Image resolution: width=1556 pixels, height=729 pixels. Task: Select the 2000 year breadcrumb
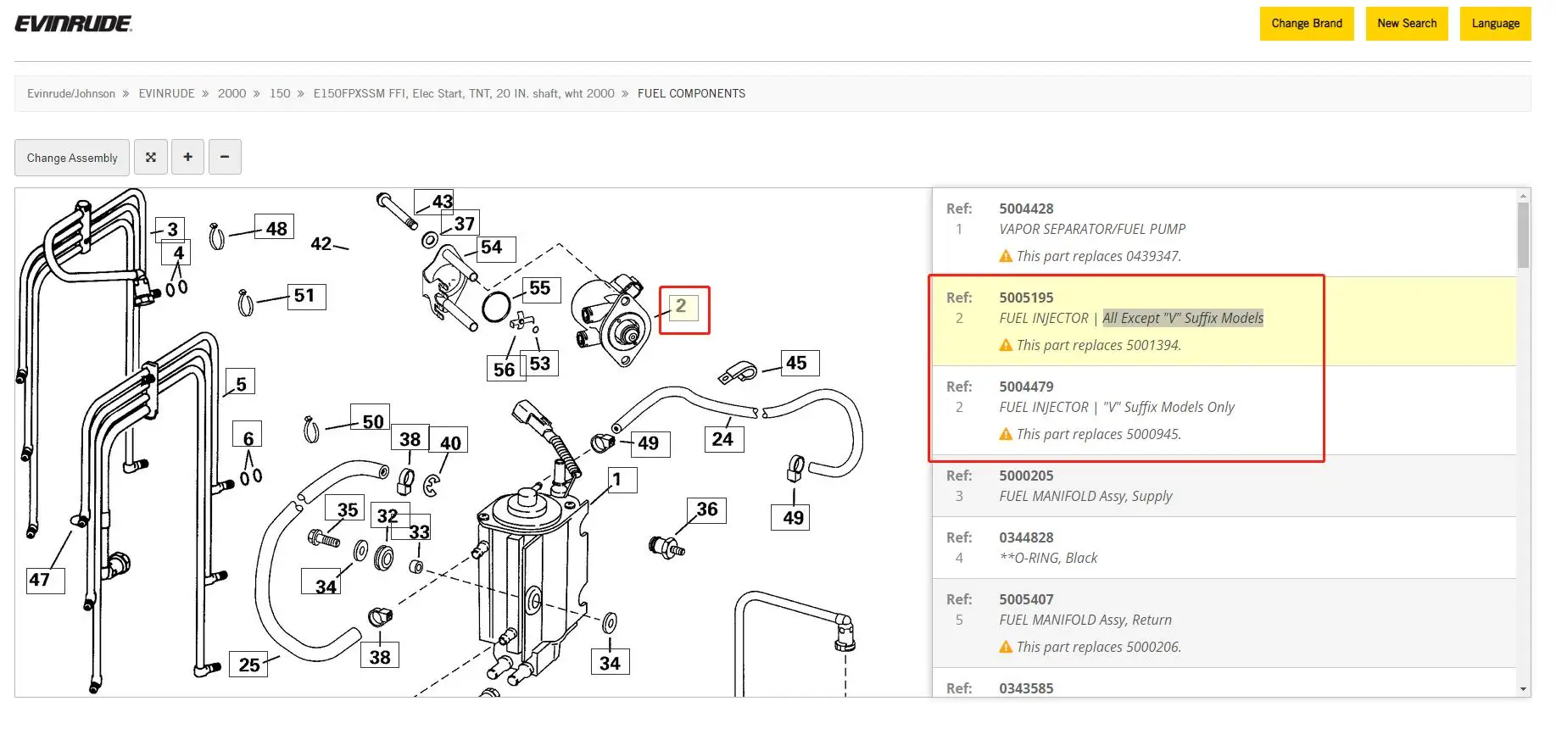231,93
